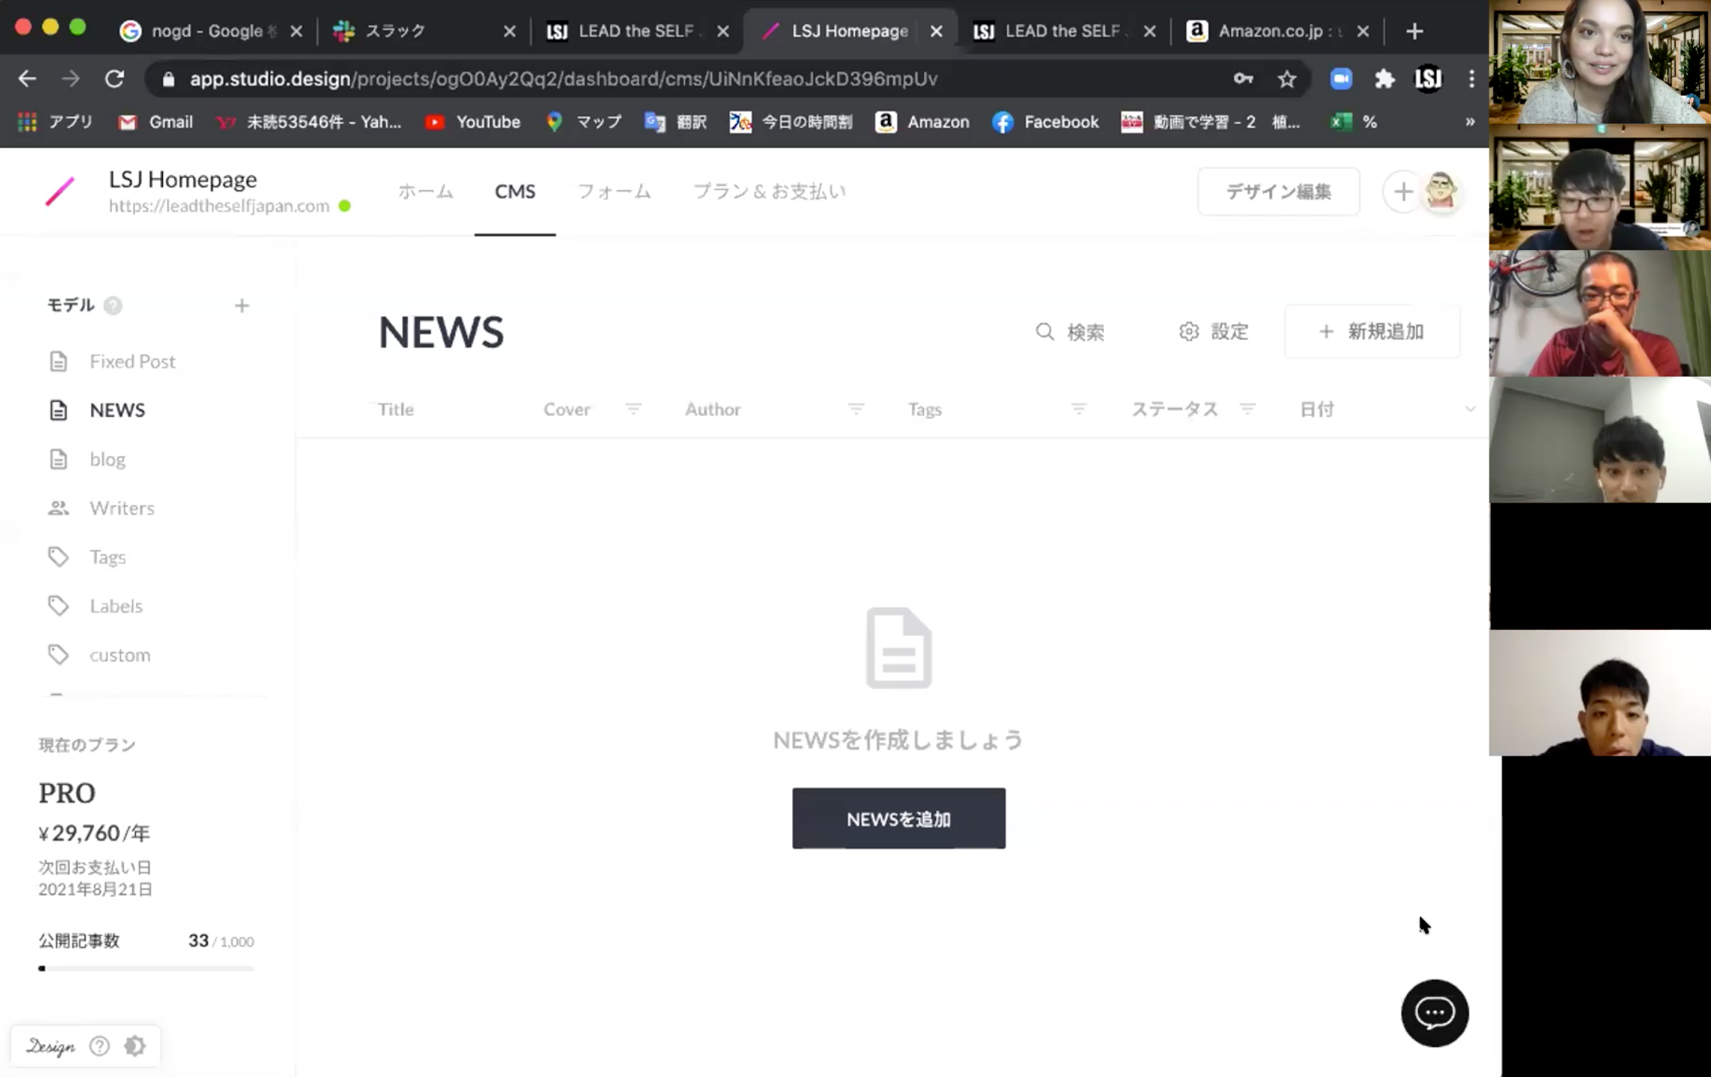Open the Design script logo at bottom left
Viewport: 1711px width, 1077px height.
coord(50,1046)
